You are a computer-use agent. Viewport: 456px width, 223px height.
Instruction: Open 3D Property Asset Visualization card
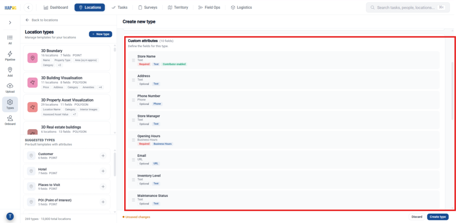tap(67, 107)
